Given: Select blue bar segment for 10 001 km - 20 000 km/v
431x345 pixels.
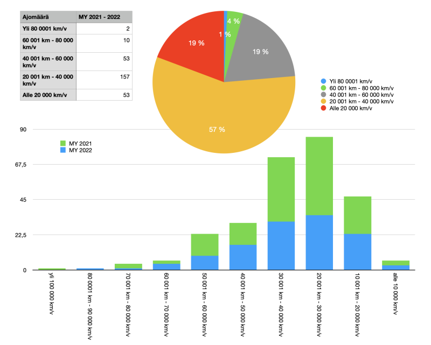Looking at the screenshot, I should (358, 251).
